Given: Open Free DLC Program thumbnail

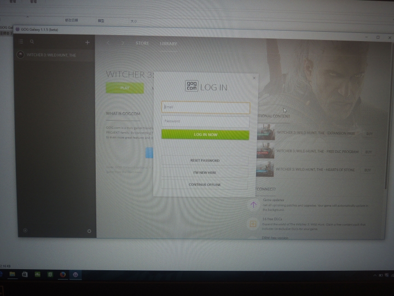Looking at the screenshot, I should 265,150.
